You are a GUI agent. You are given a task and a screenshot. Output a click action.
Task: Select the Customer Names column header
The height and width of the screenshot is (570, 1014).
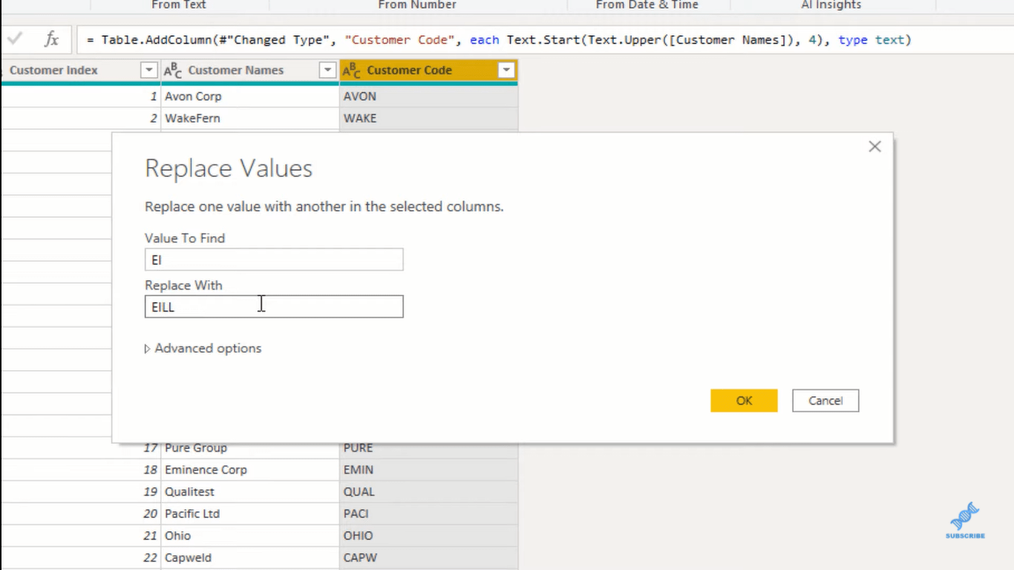pyautogui.click(x=250, y=71)
